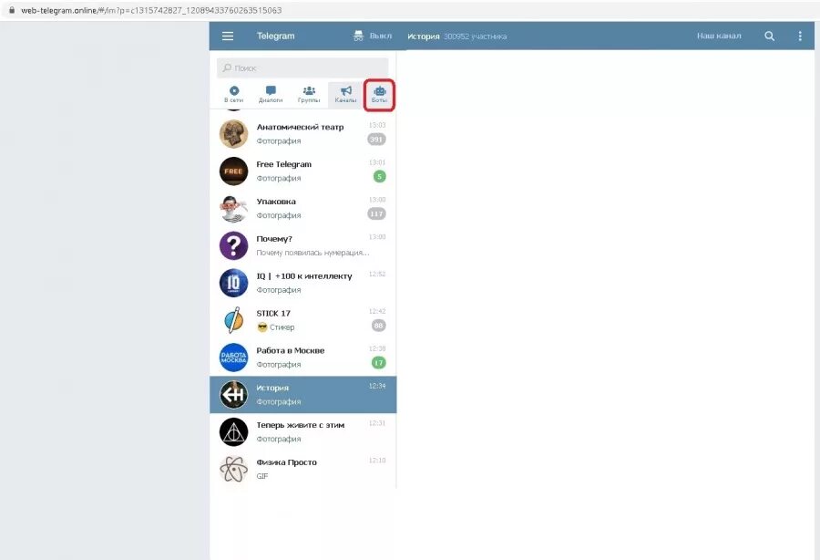Click the Deathly Hallows triangle avatar
The image size is (820, 560).
233,431
